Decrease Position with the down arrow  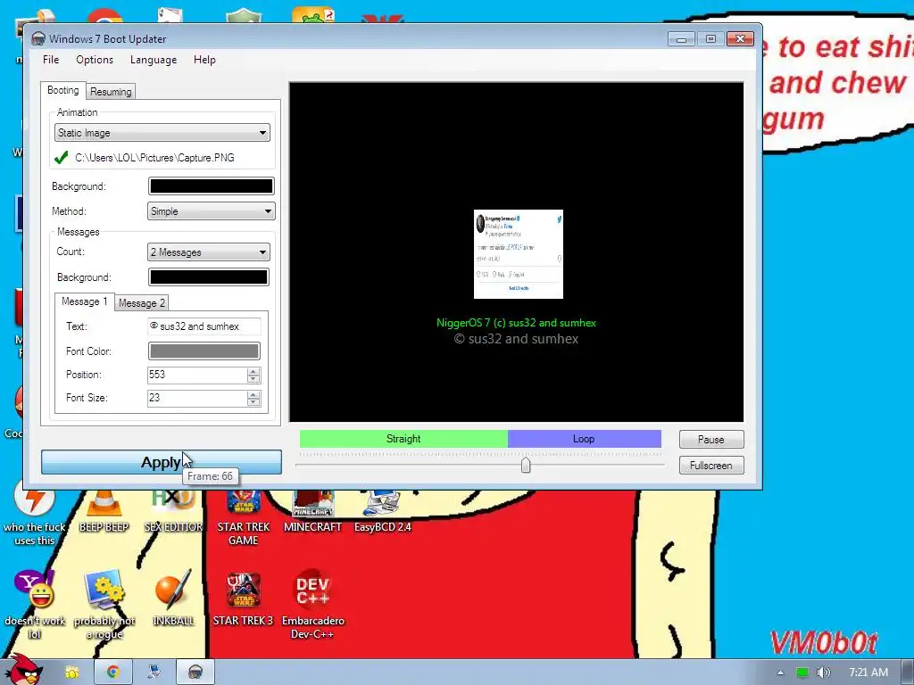(253, 378)
